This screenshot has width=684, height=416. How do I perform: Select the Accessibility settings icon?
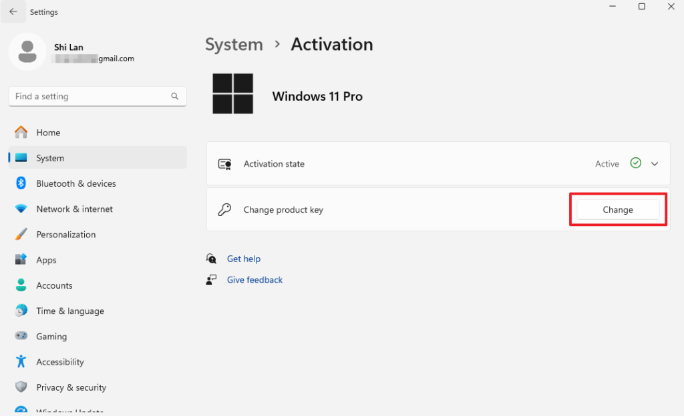tap(21, 361)
